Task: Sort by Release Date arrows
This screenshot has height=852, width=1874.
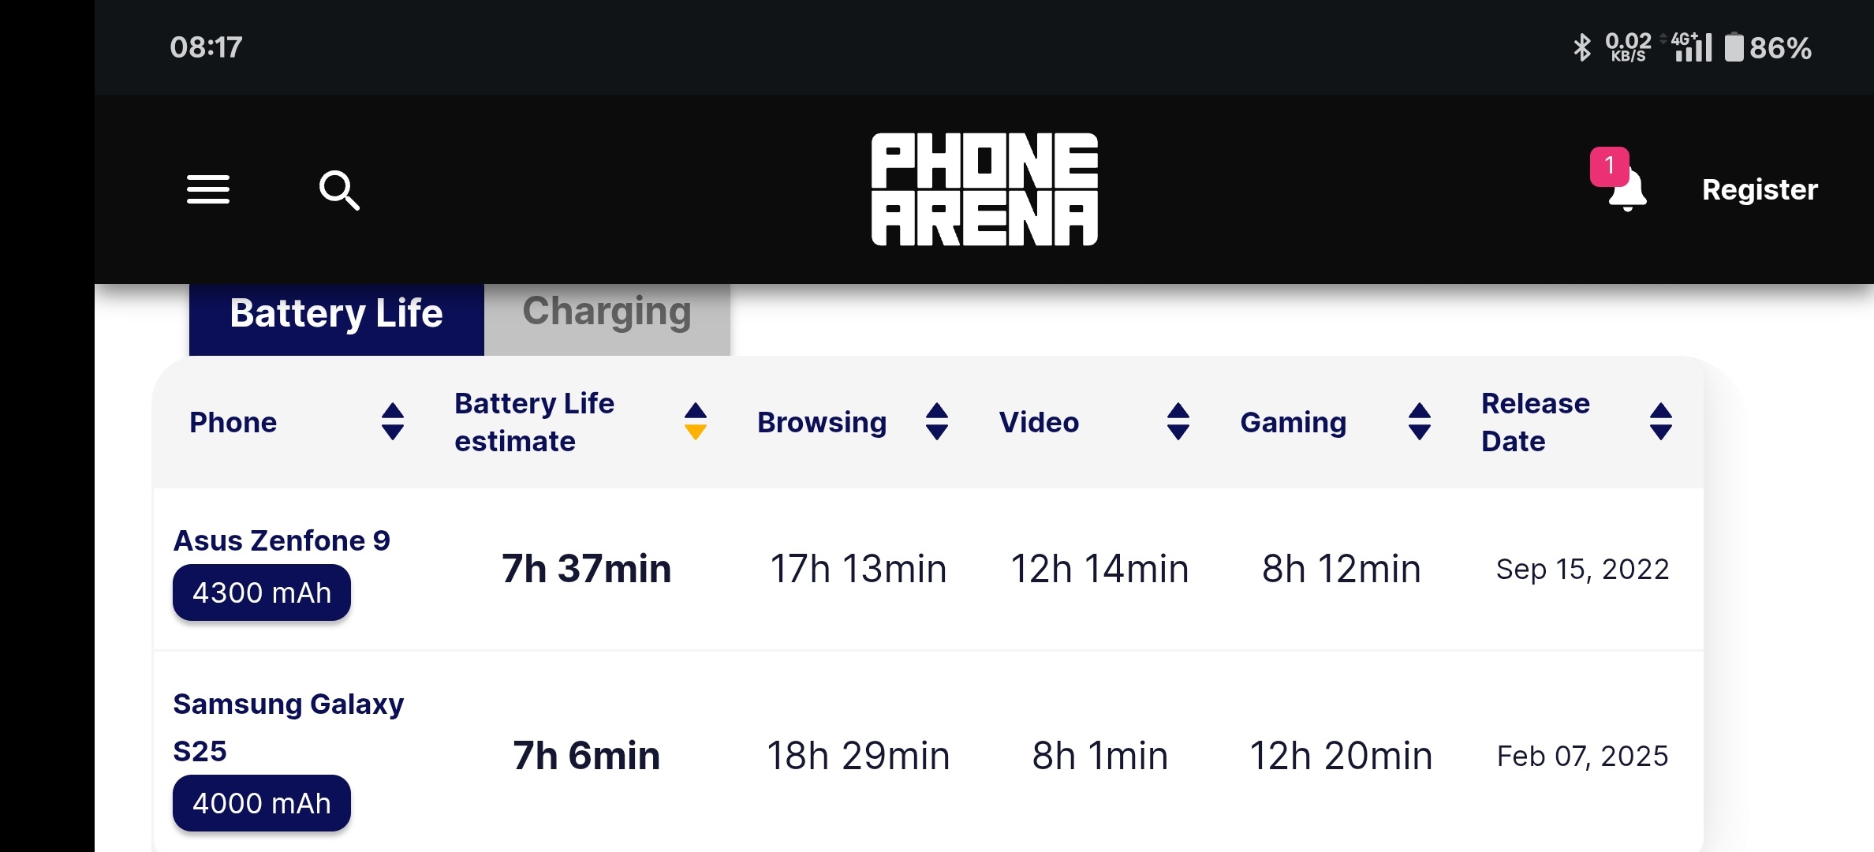Action: (1661, 421)
